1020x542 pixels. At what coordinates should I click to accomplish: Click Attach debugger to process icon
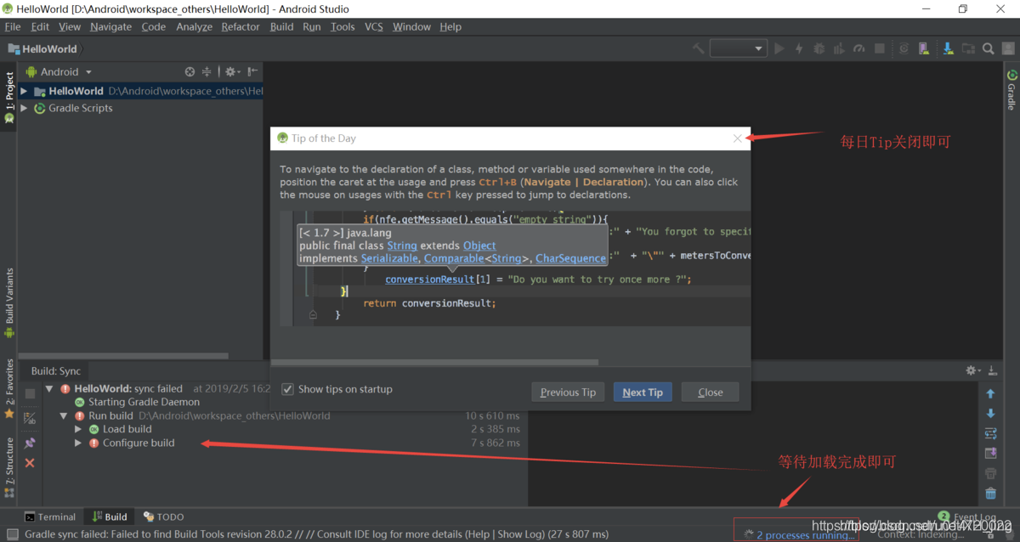coord(904,48)
